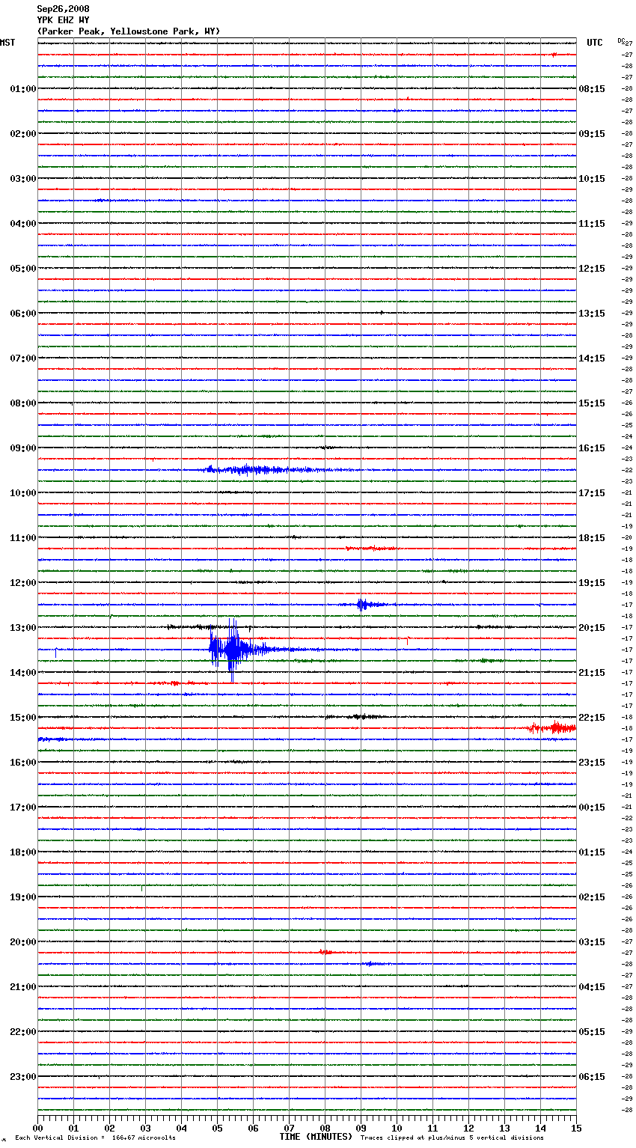Viewport: 636px width, 1148px height.
Task: Click the 15 minute axis tick label
Action: [576, 1129]
